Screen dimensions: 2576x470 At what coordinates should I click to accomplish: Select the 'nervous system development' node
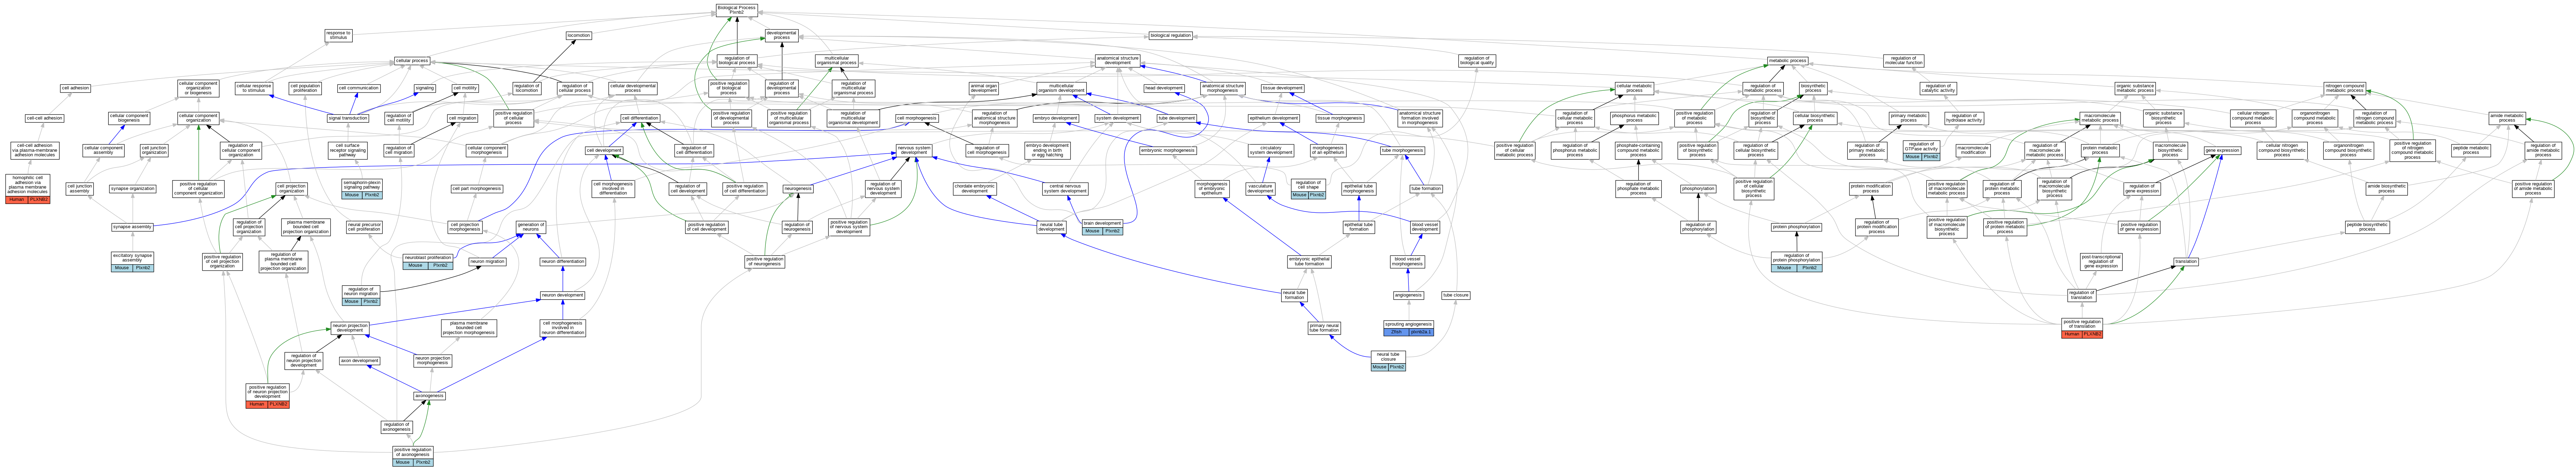(x=914, y=151)
